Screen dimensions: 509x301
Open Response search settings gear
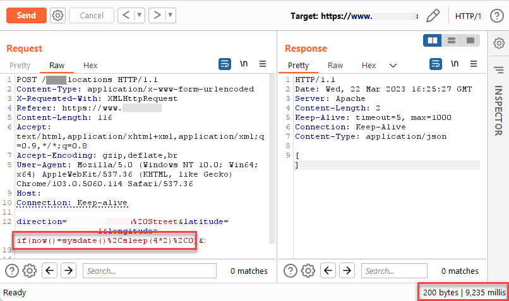pos(308,271)
